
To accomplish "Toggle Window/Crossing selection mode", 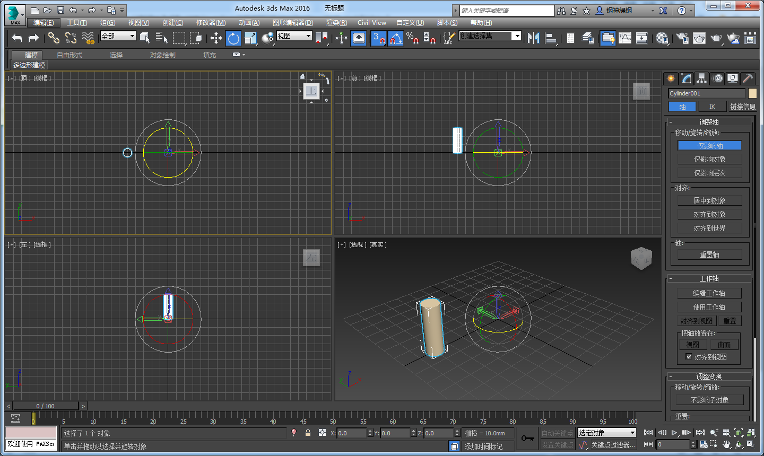I will point(196,38).
